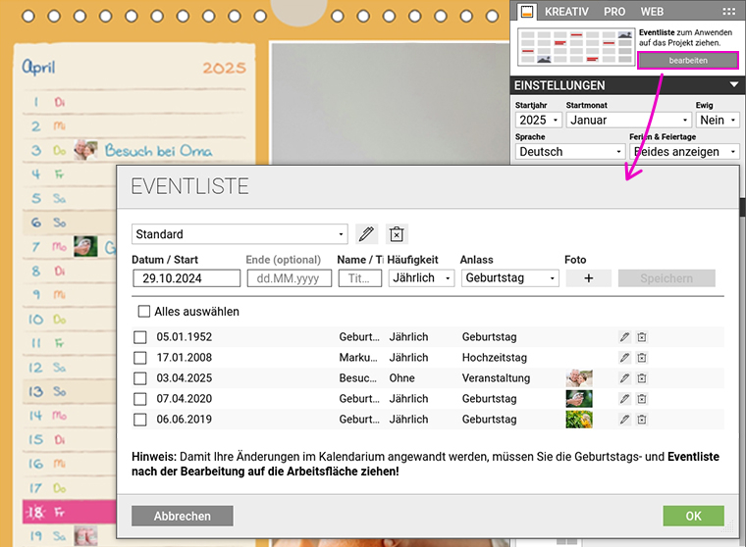
Task: Add a photo with the plus button
Action: (588, 278)
